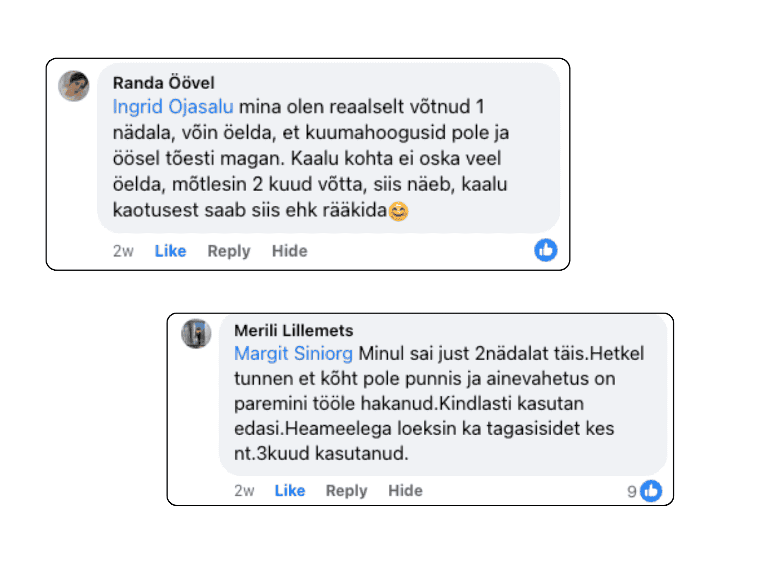View the 9 reactions count on Merili's comment
The image size is (778, 576).
coord(632,491)
